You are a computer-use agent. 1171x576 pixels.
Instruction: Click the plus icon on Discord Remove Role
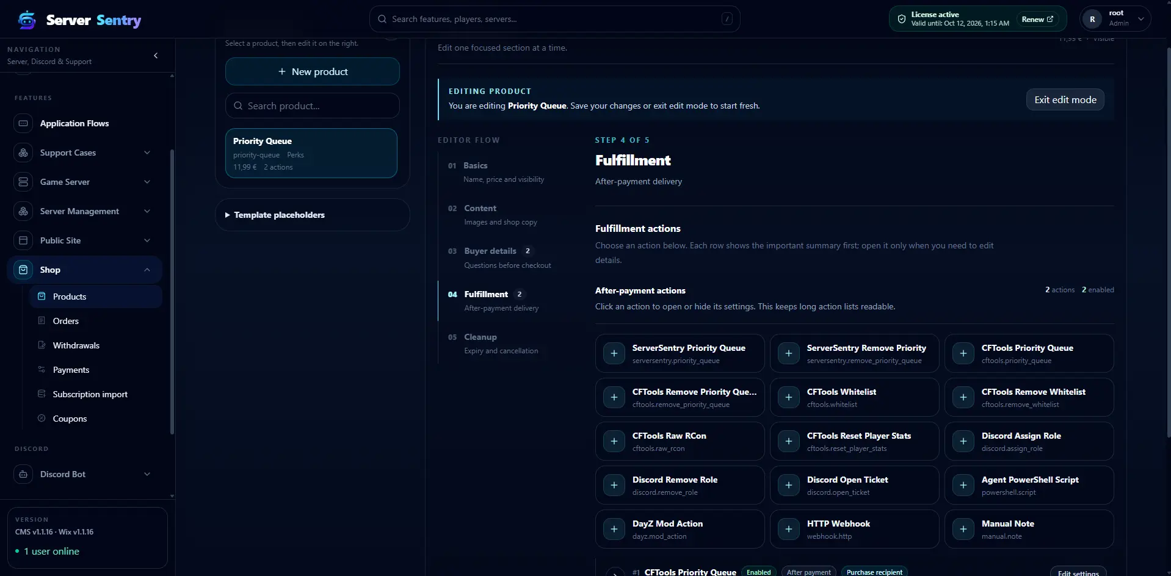614,485
